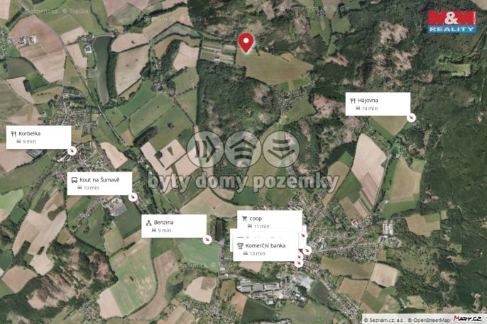Viewport: 487px width, 324px height.
Task: Select the Kout na Šumavě stop card
Action: tap(99, 184)
